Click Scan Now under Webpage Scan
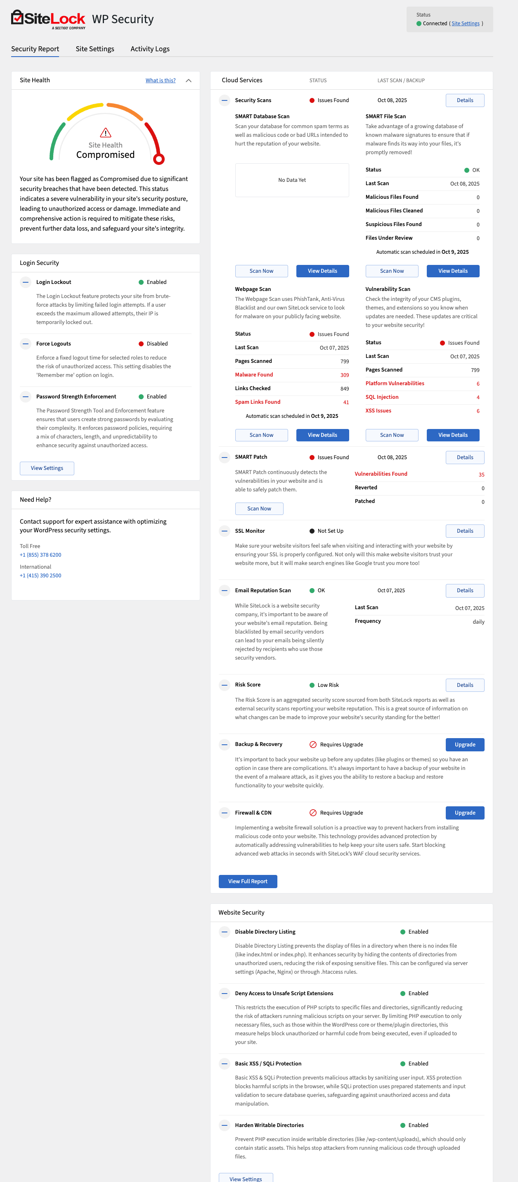The image size is (518, 1182). coord(261,435)
